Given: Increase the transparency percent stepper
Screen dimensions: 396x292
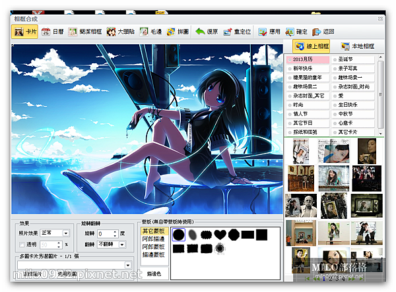Looking at the screenshot, I should click(59, 243).
